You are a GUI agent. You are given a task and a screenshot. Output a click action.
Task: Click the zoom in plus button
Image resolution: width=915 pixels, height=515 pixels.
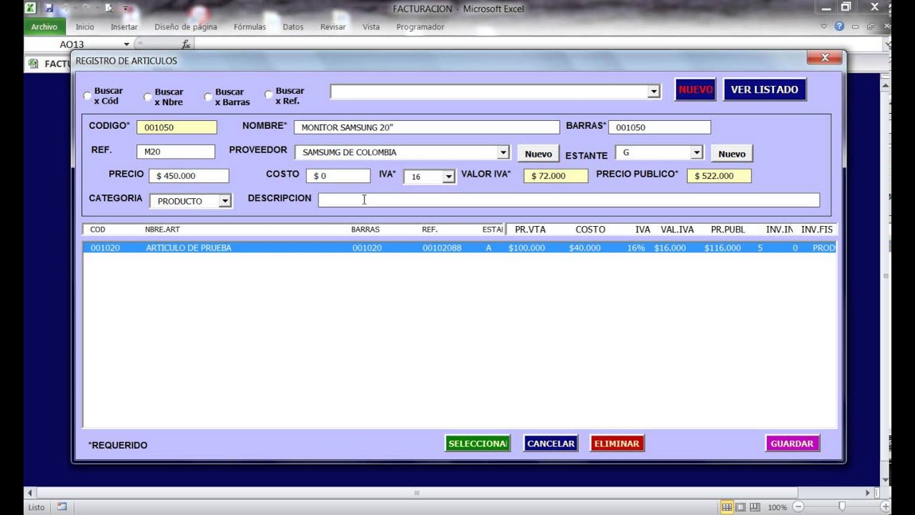tap(886, 507)
